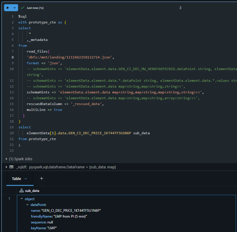Click "format => 'json'" on line 9
This screenshot has height=232, width=237.
[x=44, y=63]
